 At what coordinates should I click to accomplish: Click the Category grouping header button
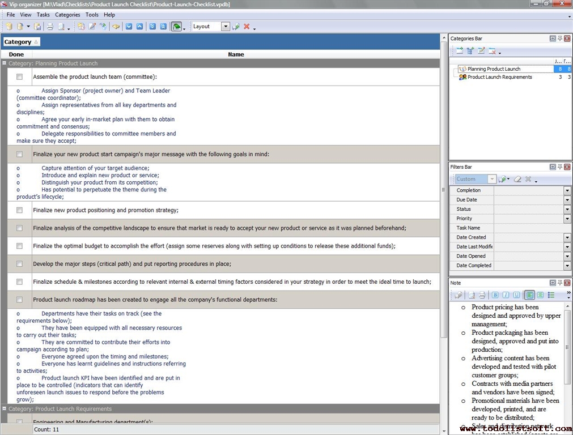coord(21,42)
